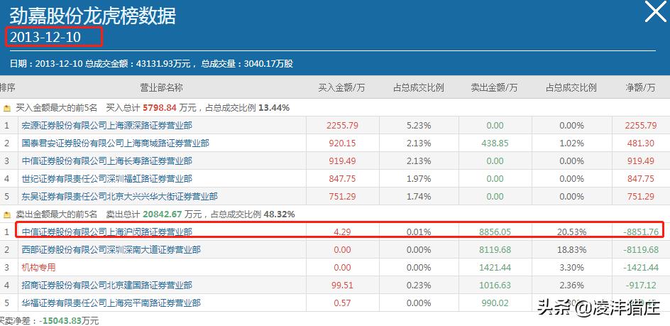Close the 劲嘉股份龙虎榜数据 popup with X
This screenshot has width=670, height=326.
tap(656, 12)
